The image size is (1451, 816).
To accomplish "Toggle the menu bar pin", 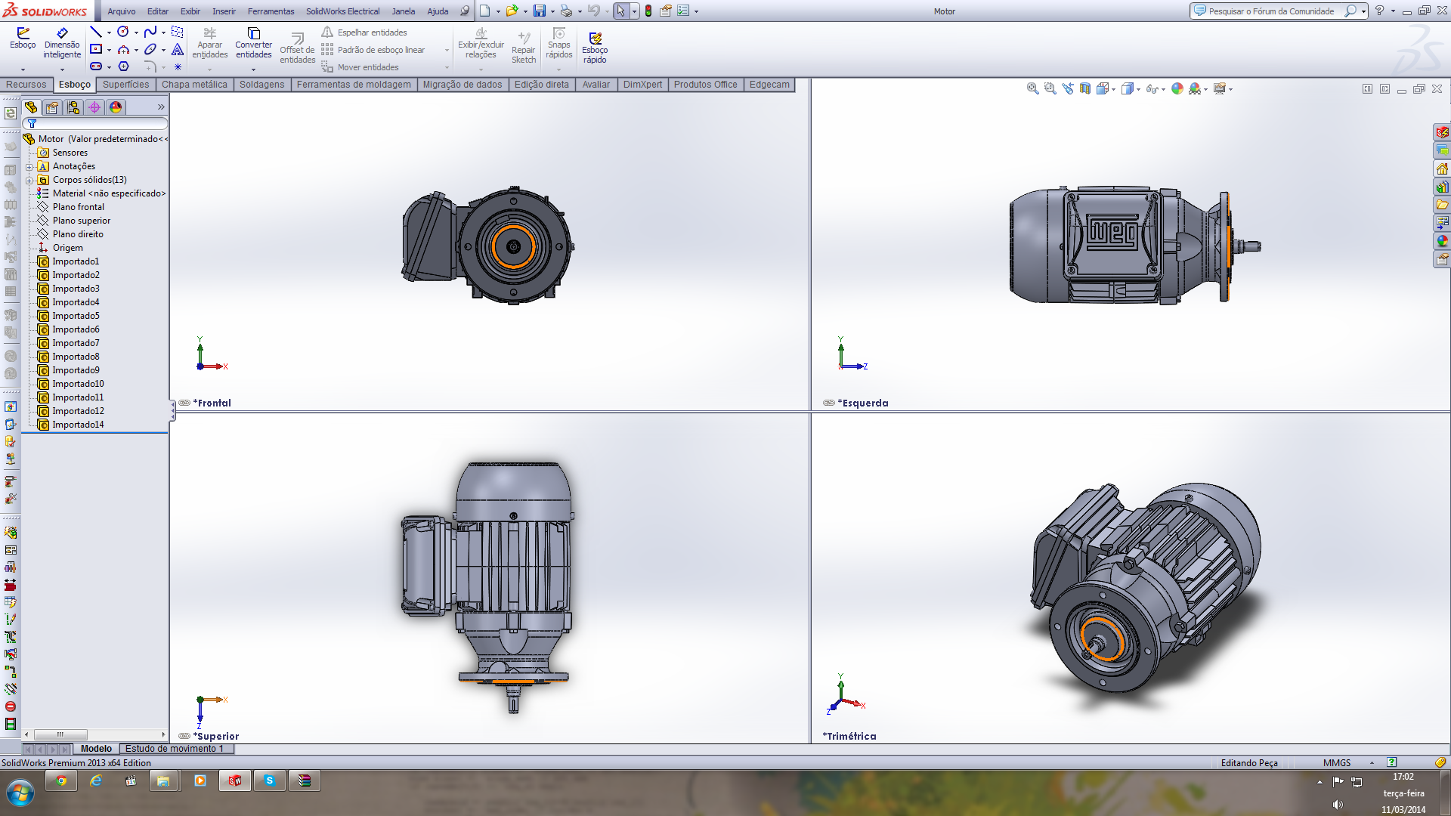I will [465, 11].
